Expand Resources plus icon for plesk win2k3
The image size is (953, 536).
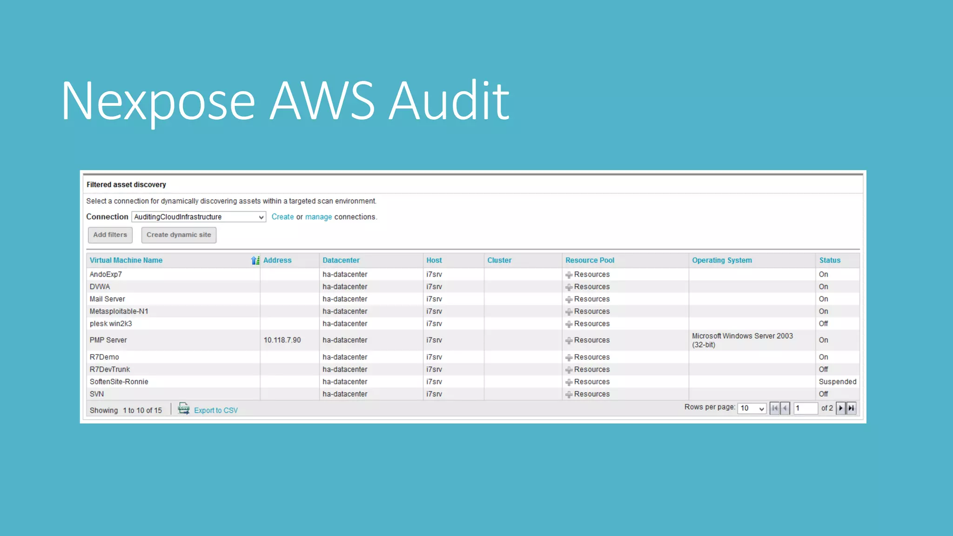coord(569,324)
